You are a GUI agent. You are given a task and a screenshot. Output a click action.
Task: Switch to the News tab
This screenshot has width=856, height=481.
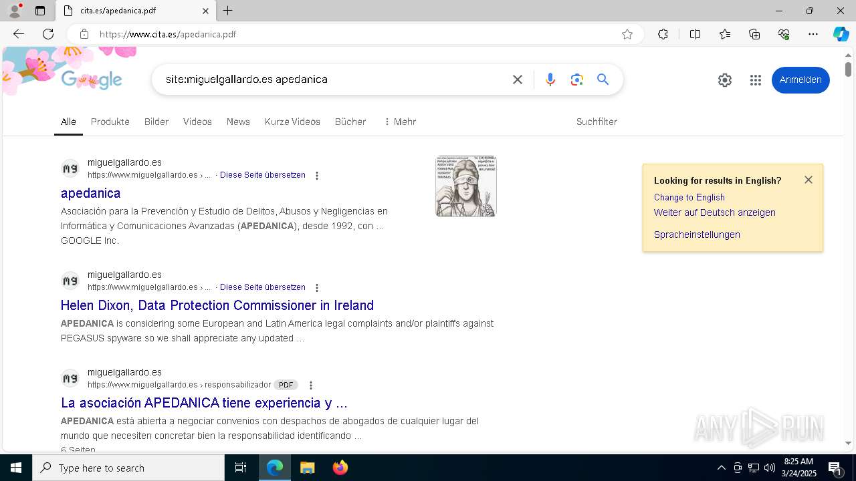[x=238, y=122]
